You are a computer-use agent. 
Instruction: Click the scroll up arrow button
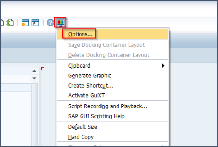pos(34,71)
